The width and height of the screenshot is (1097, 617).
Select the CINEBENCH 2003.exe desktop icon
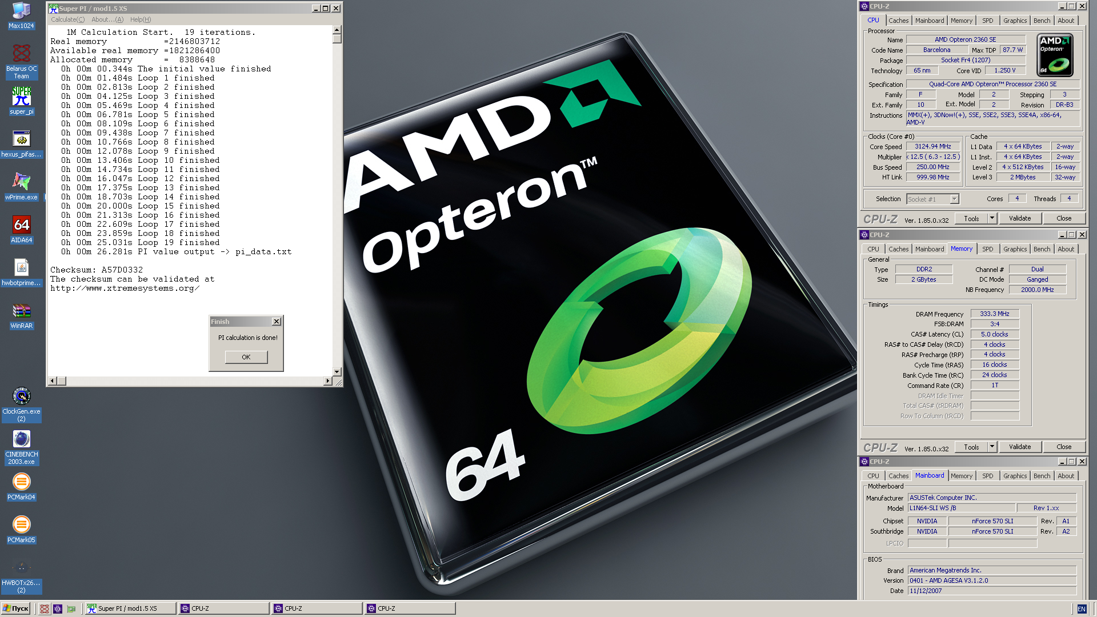point(21,447)
